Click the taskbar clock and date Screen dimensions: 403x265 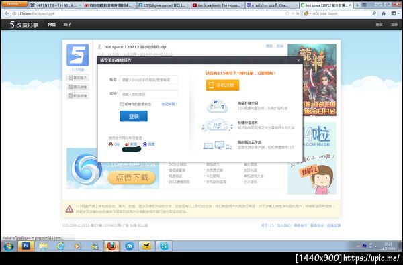(x=388, y=246)
